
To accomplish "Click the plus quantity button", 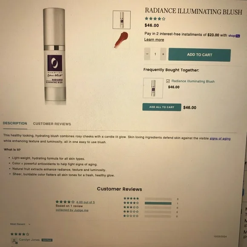I will pyautogui.click(x=163, y=54).
